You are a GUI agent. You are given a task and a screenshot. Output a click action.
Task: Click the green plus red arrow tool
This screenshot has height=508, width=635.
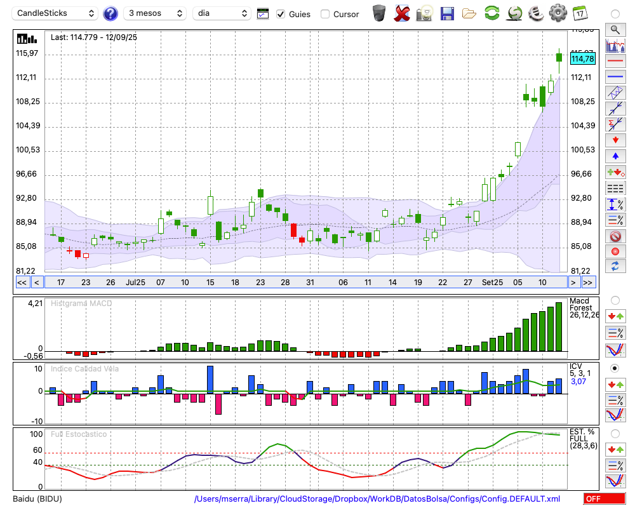pyautogui.click(x=615, y=173)
